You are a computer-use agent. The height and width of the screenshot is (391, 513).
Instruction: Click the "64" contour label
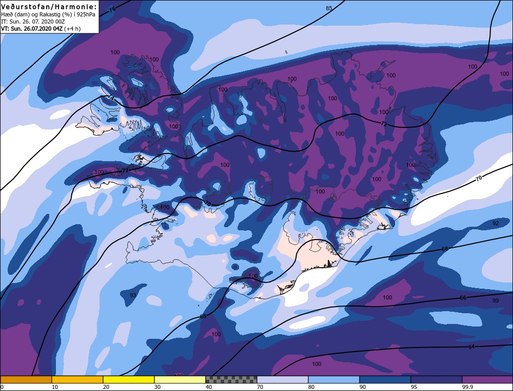click(x=471, y=346)
